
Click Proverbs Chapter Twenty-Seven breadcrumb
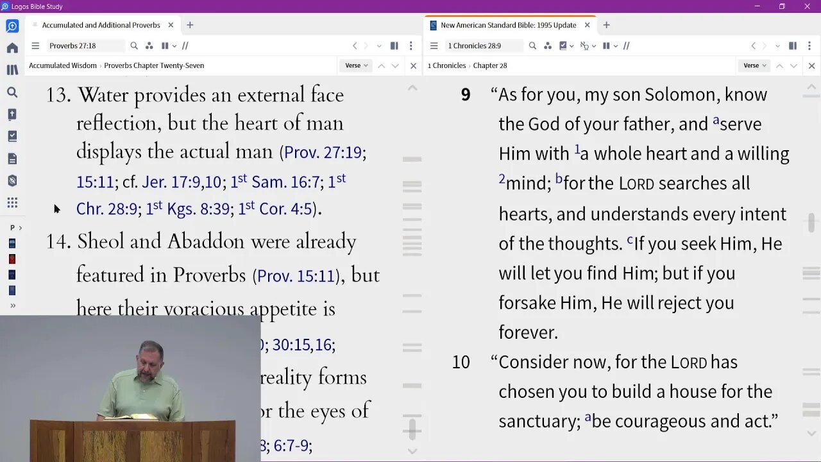154,65
